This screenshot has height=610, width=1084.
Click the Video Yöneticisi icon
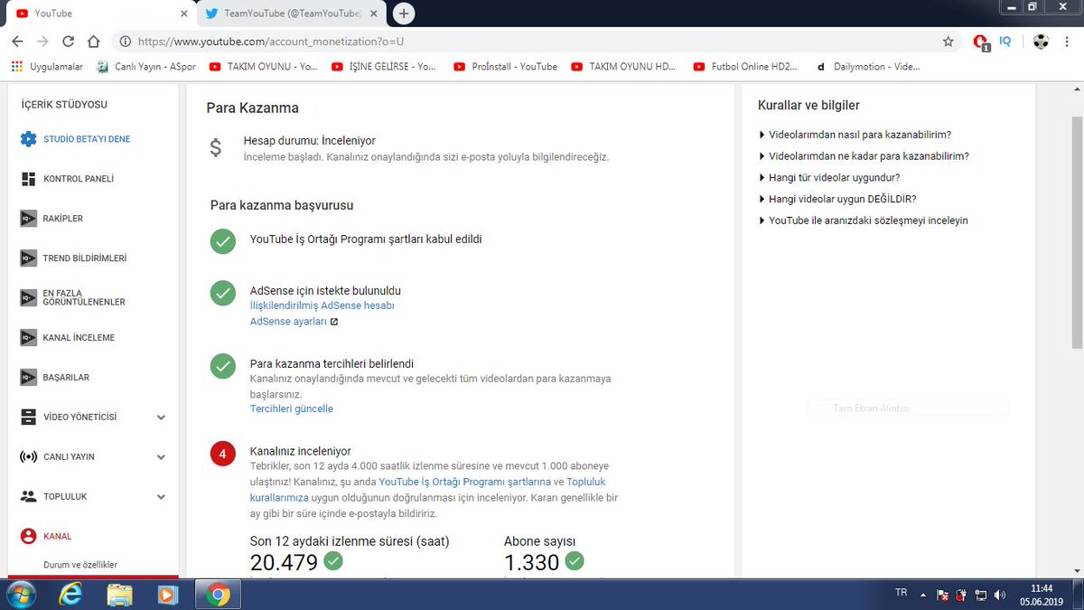point(28,418)
